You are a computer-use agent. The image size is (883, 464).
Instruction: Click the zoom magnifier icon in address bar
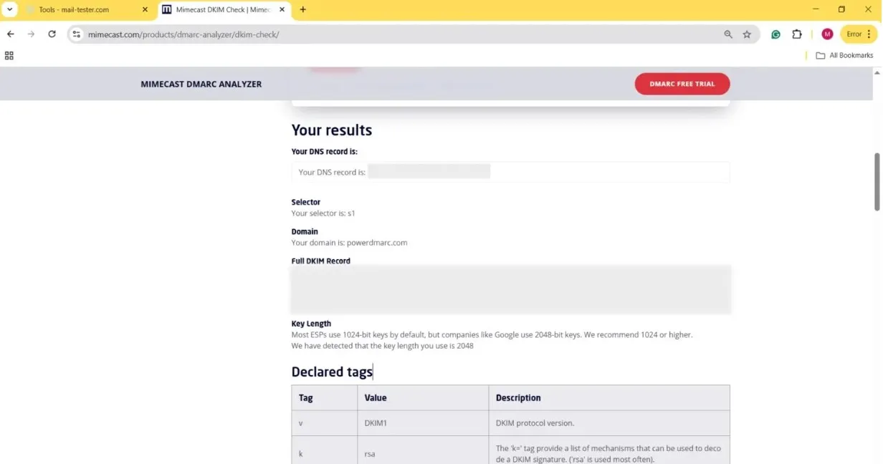coord(728,34)
